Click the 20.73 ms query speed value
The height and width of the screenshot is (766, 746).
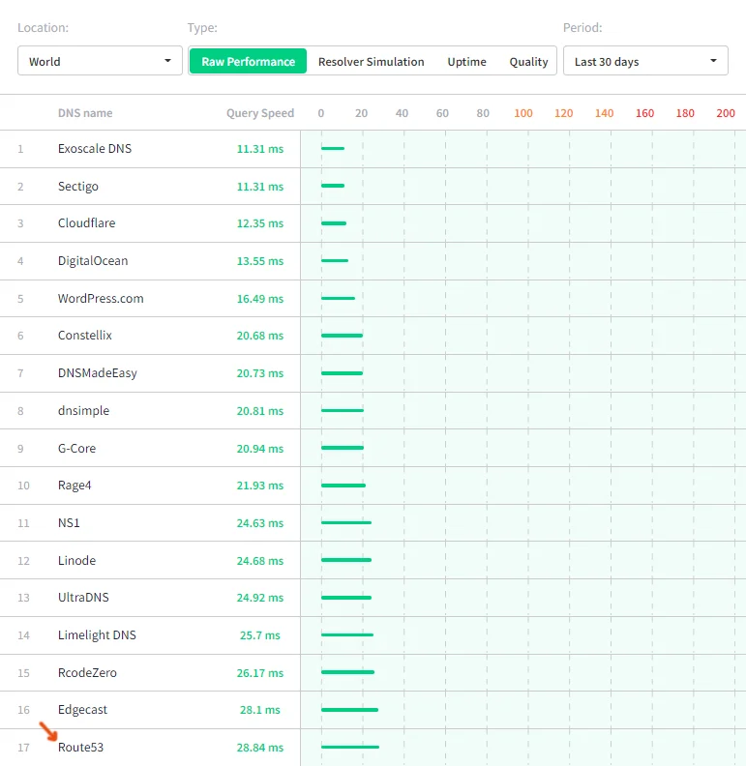[x=260, y=373]
